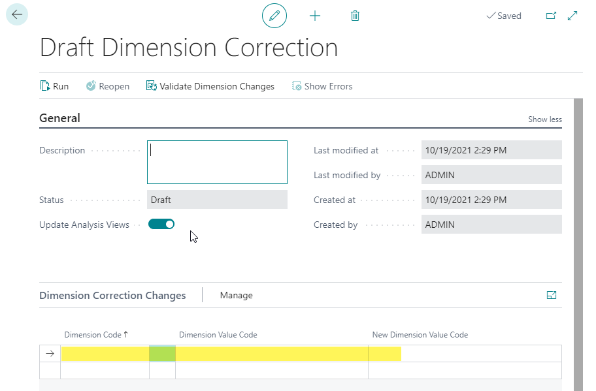Open page in new window icon
Screen dimensions: 596x391
[551, 16]
